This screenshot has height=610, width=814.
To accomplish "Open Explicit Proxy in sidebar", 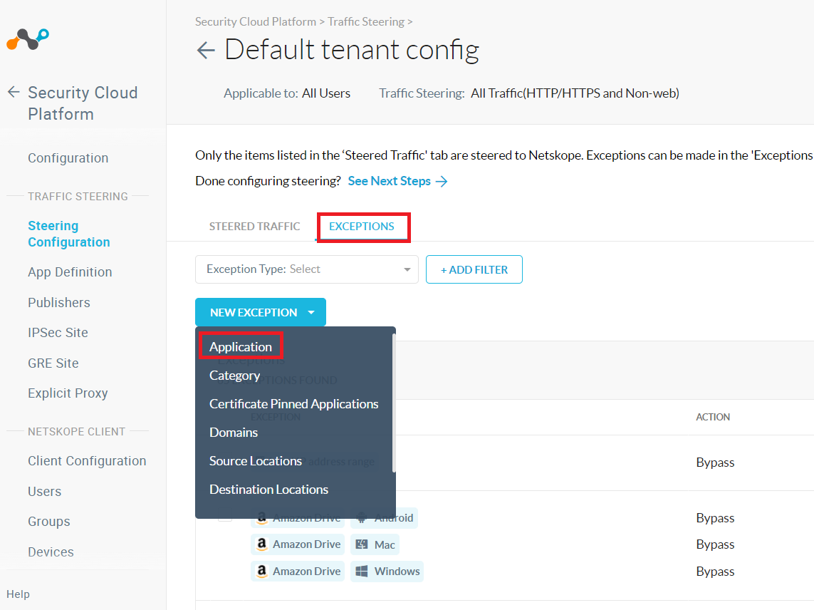I will coord(68,393).
